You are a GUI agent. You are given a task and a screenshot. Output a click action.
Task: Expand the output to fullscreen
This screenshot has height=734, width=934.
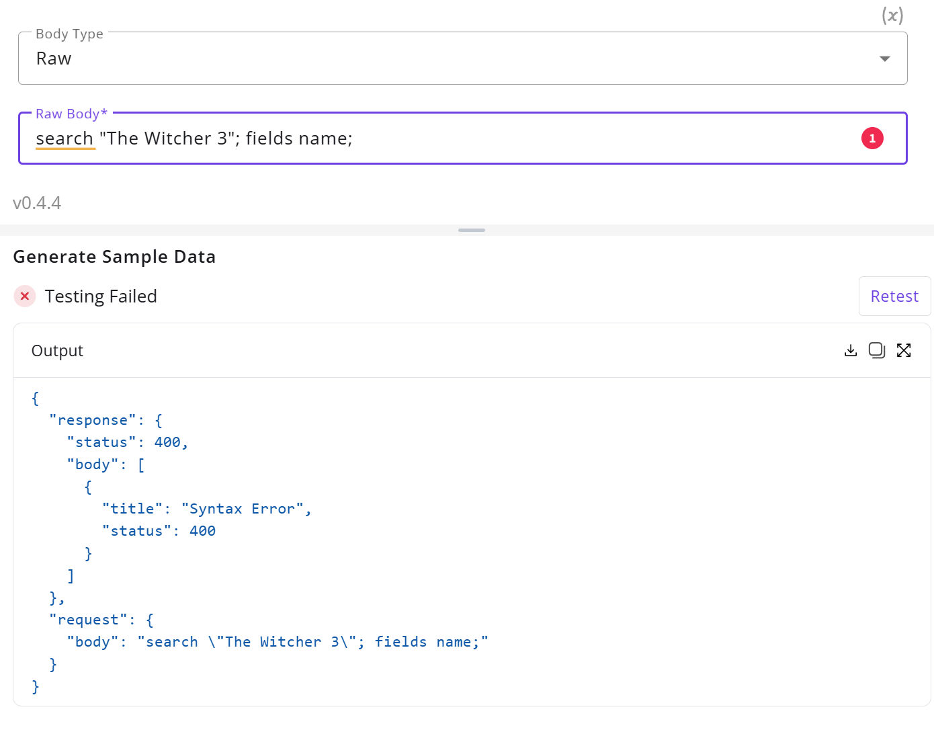[904, 350]
